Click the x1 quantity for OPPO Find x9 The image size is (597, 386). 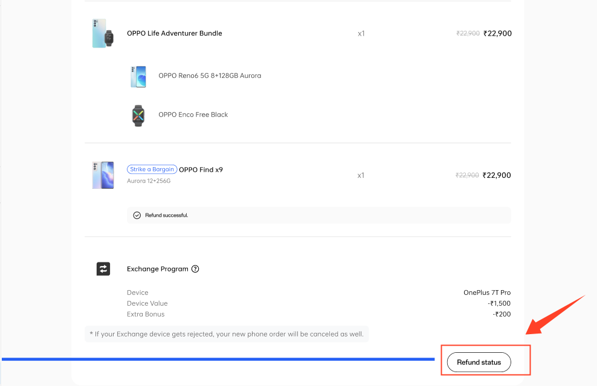[361, 176]
